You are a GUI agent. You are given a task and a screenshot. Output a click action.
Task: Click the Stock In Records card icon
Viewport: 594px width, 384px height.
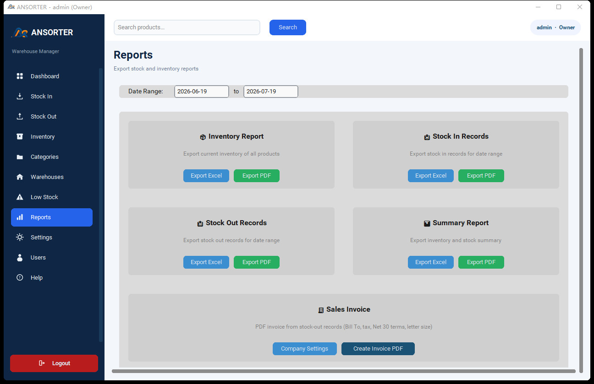point(427,137)
